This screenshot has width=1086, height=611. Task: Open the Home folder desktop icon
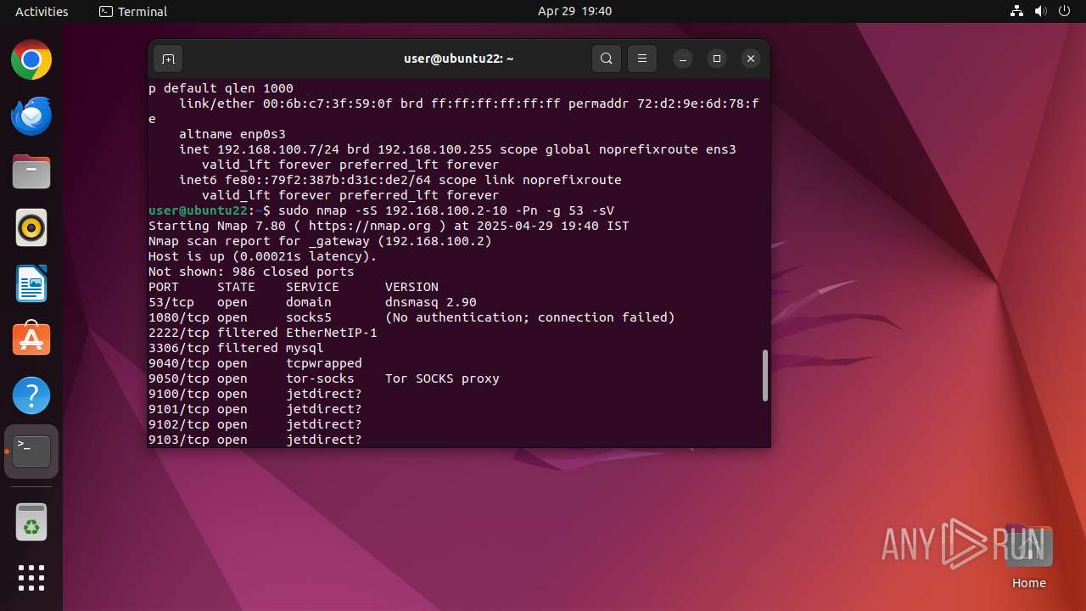[1028, 557]
